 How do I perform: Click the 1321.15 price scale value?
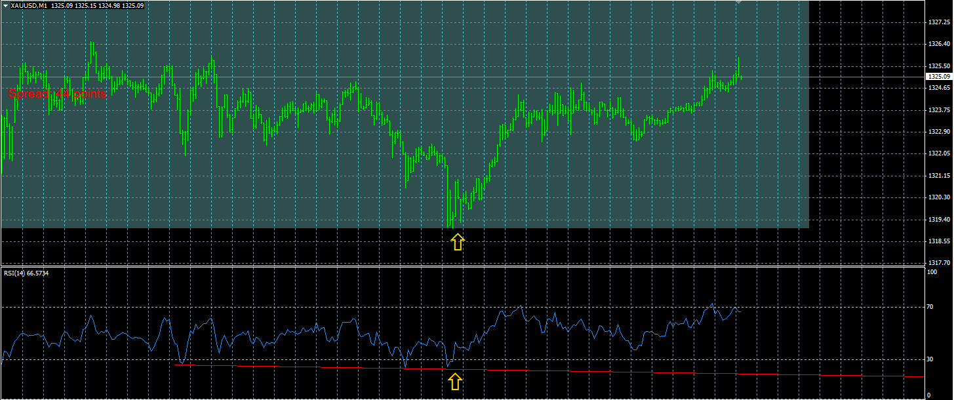tap(940, 176)
